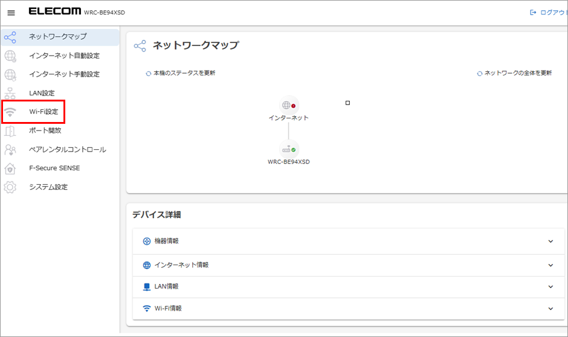568x337 pixels.
Task: Click the WRC-BE94XSD router node icon
Action: 288,149
